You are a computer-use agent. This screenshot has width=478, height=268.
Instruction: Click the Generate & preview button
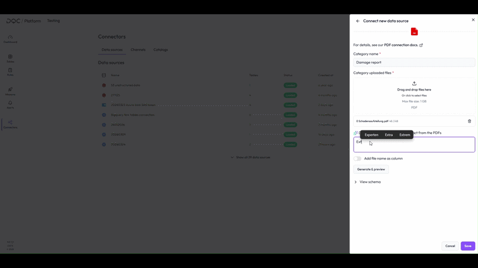coord(371,169)
